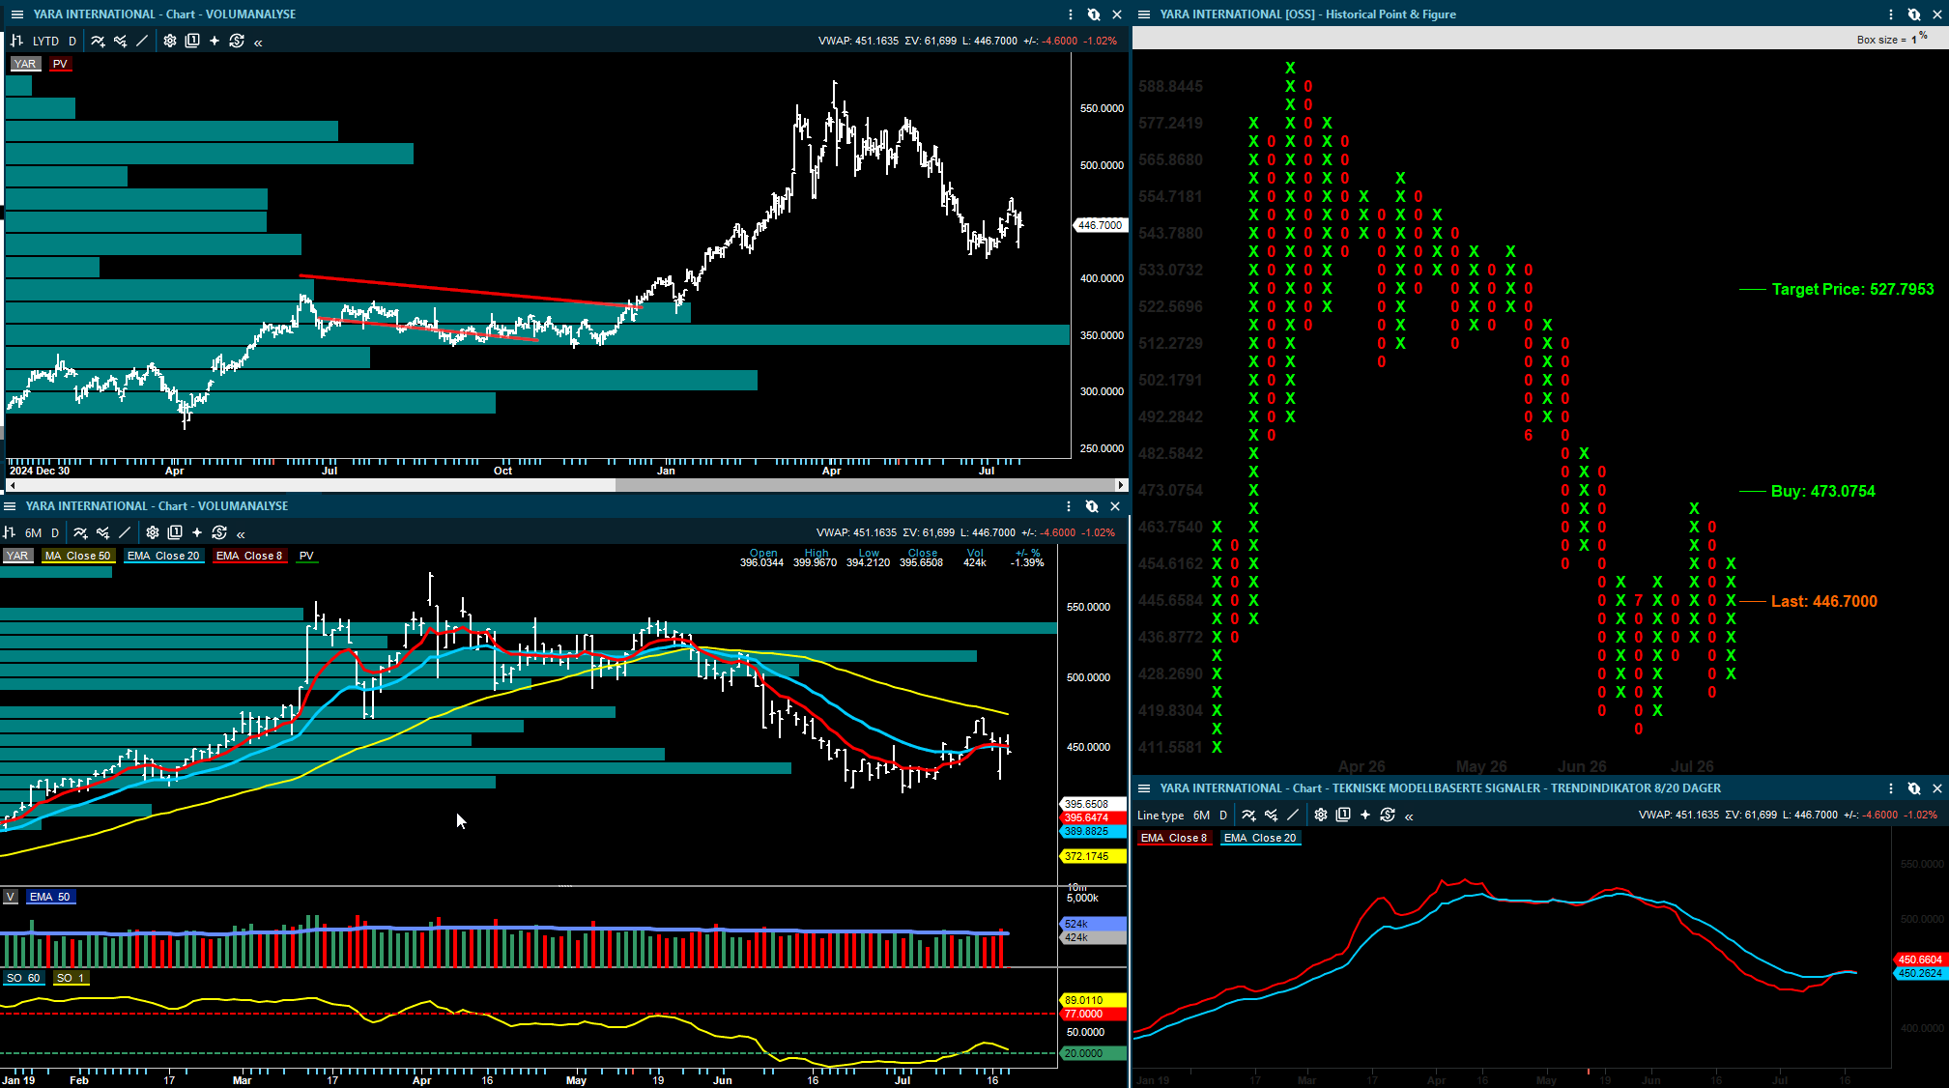Click SO 1 stochastic legend tag
1949x1088 pixels.
click(x=71, y=978)
